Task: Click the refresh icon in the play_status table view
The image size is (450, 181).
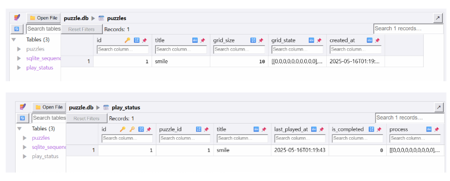Action: pos(23,118)
